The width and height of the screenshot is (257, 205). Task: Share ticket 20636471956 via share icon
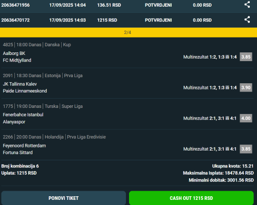[x=247, y=5]
